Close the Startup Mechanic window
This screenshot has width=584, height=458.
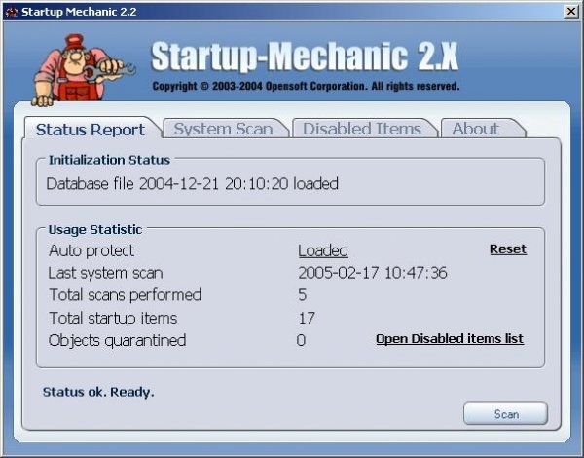(x=570, y=12)
